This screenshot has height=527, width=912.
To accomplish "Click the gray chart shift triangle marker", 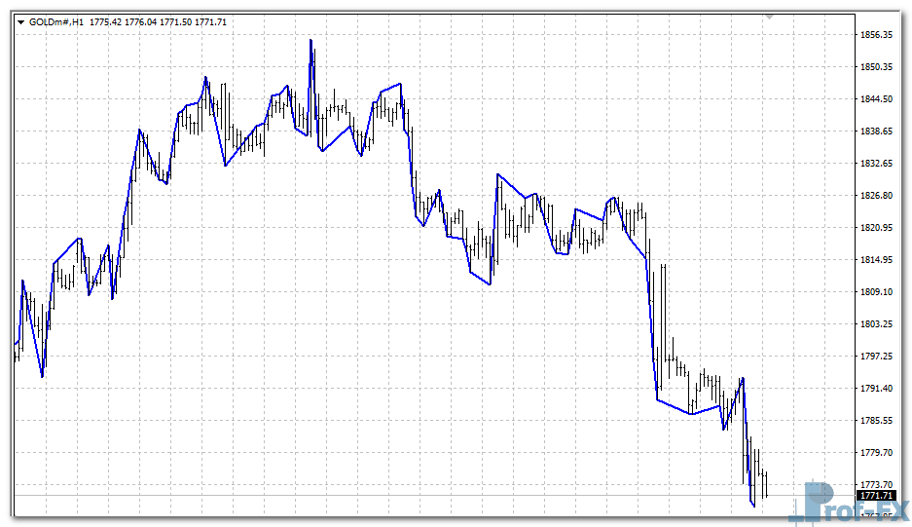I will coord(769,17).
